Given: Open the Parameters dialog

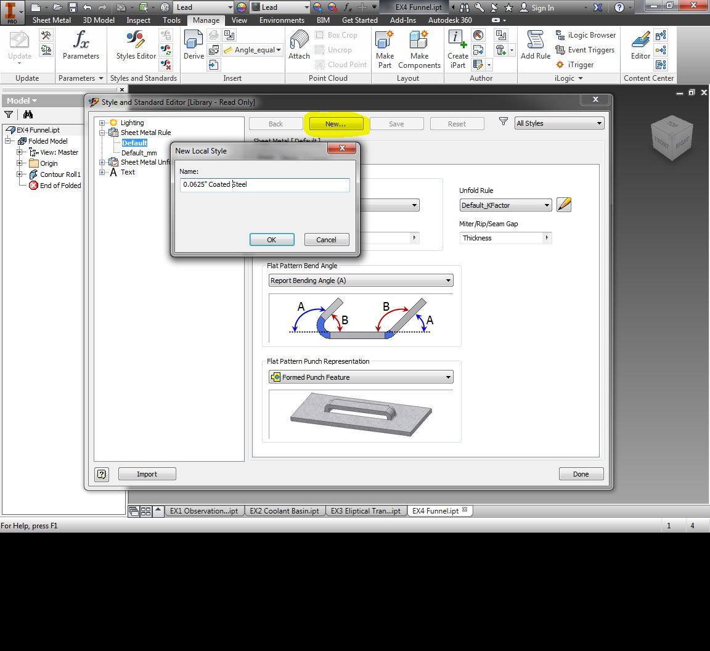Looking at the screenshot, I should coord(81,46).
